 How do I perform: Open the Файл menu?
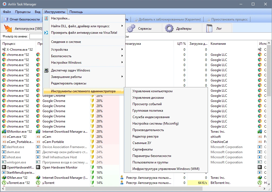(7, 12)
